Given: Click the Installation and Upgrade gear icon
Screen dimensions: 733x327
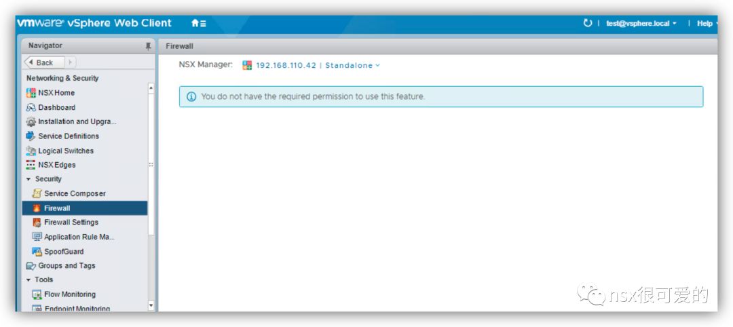Looking at the screenshot, I should click(31, 121).
